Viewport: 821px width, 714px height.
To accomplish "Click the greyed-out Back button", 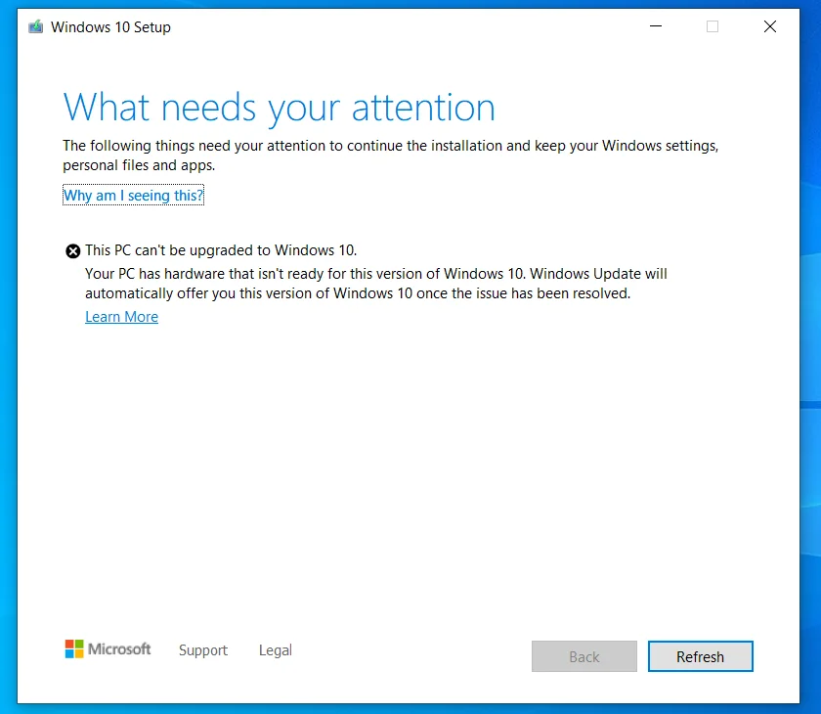I will [x=584, y=656].
